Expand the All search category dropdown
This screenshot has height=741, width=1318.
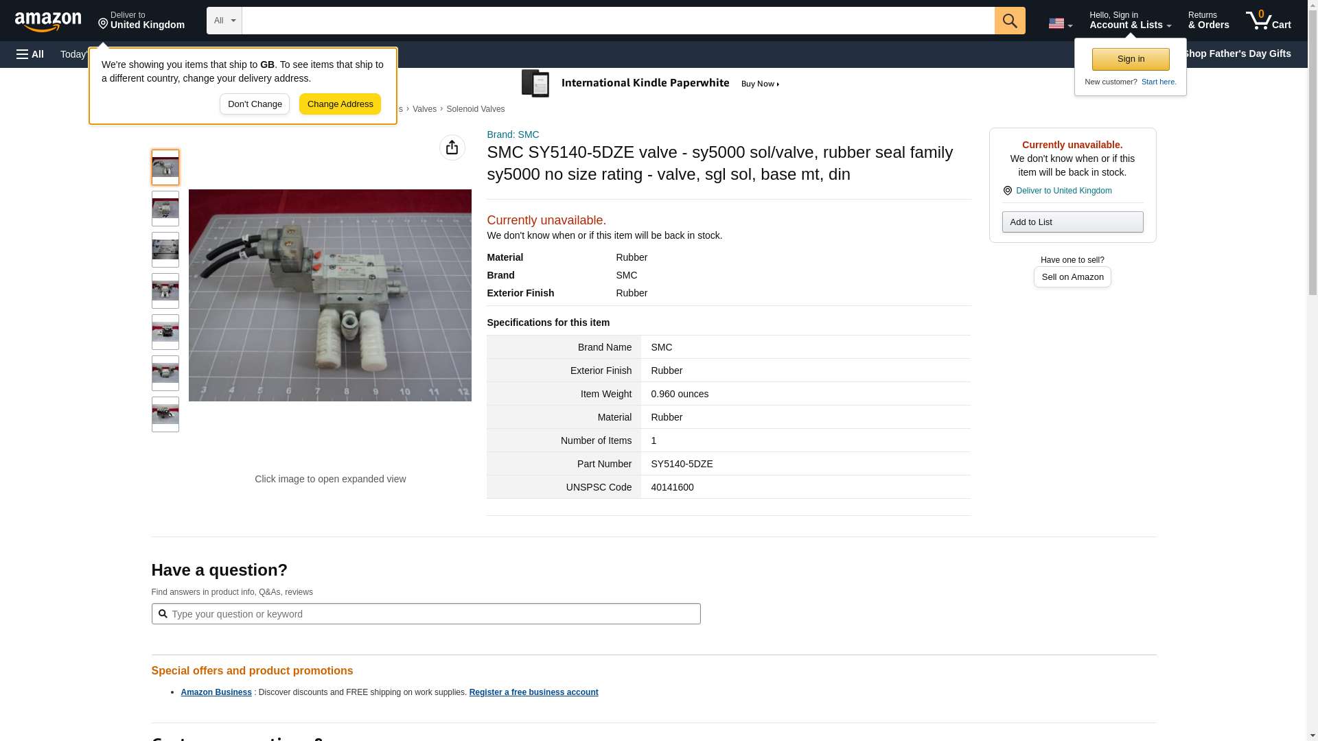click(224, 21)
